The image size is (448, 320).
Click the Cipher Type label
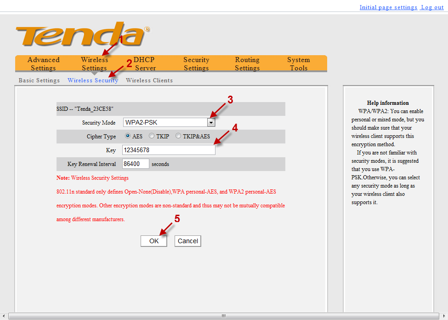(101, 137)
